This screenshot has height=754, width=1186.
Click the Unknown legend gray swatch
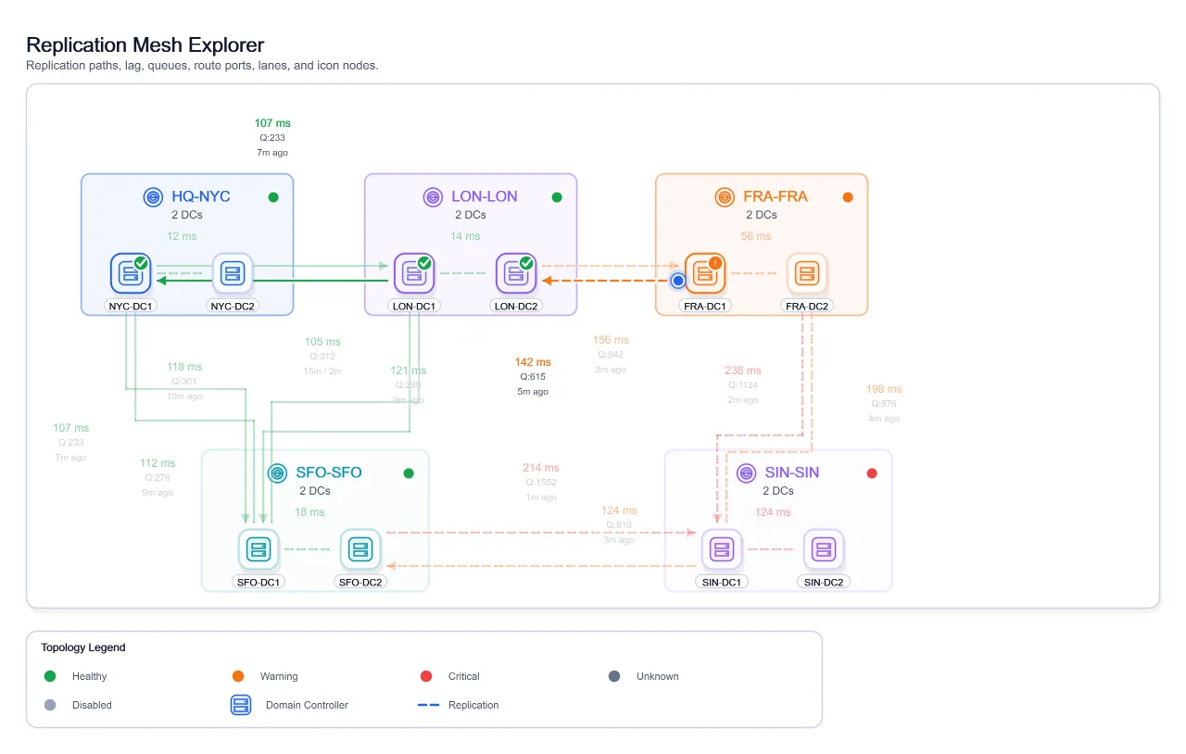coord(614,676)
